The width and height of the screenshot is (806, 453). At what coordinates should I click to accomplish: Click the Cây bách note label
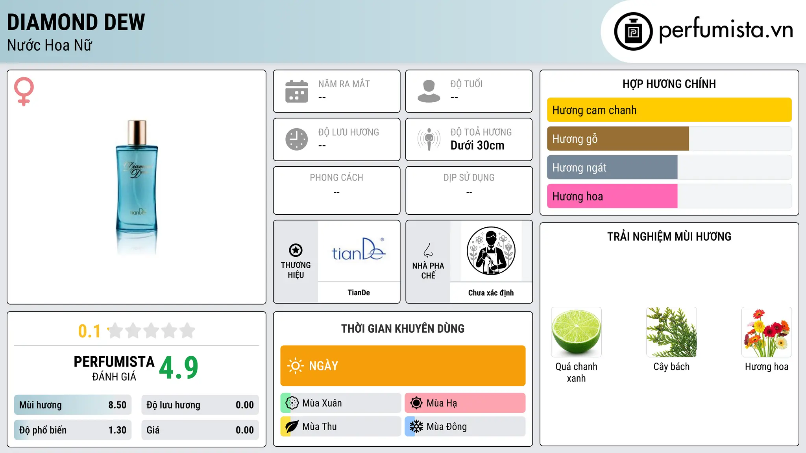click(x=671, y=366)
